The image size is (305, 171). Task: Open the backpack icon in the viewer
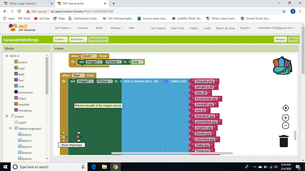coord(282,66)
